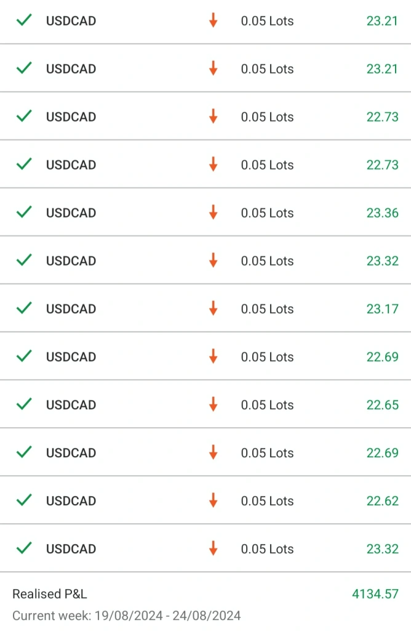The height and width of the screenshot is (631, 411).
Task: Select the lot size on the 22.65 trade row
Action: point(267,405)
